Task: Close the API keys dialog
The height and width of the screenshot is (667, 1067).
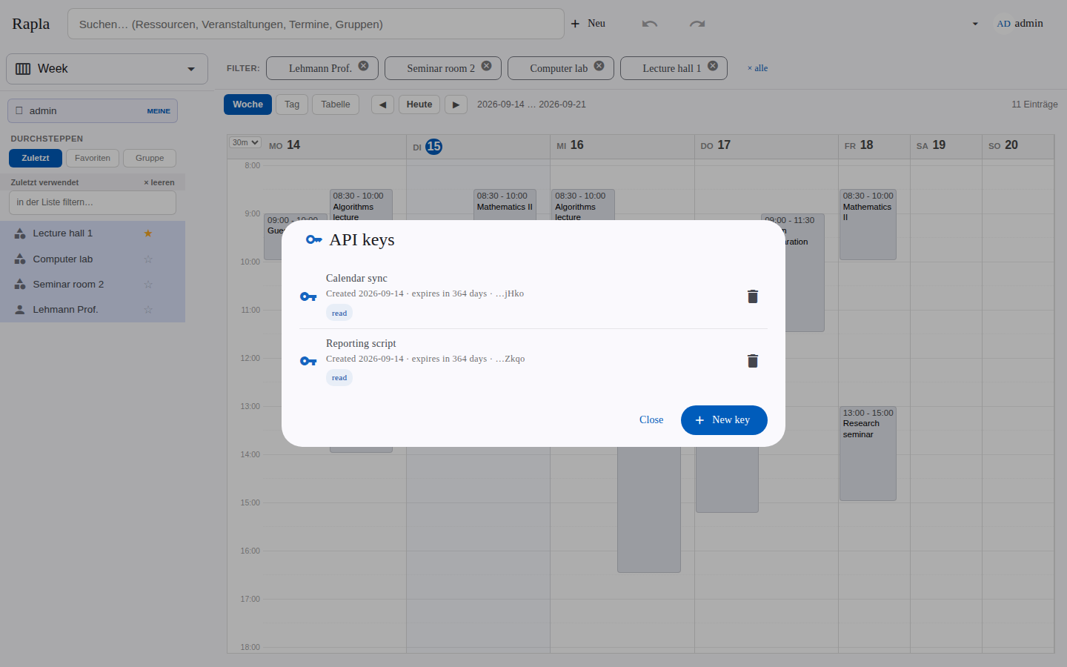Action: point(651,420)
